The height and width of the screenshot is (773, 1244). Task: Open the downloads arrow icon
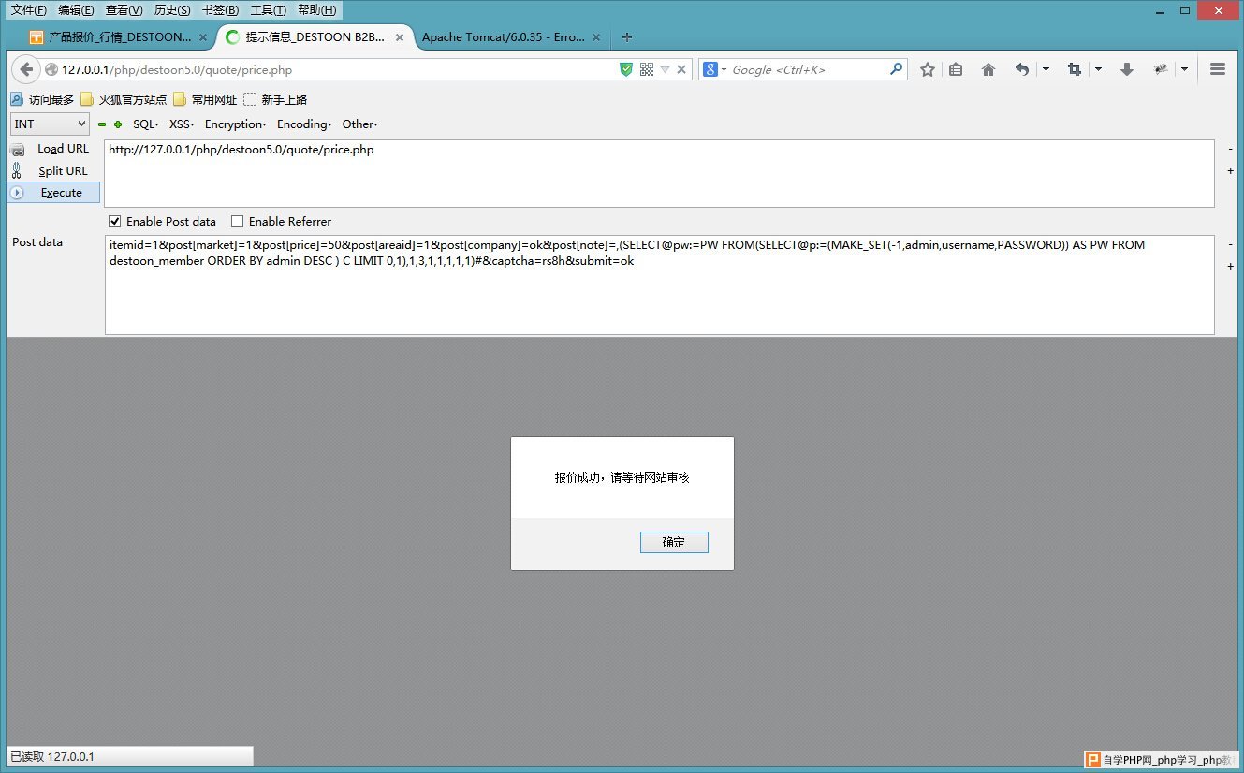1127,69
